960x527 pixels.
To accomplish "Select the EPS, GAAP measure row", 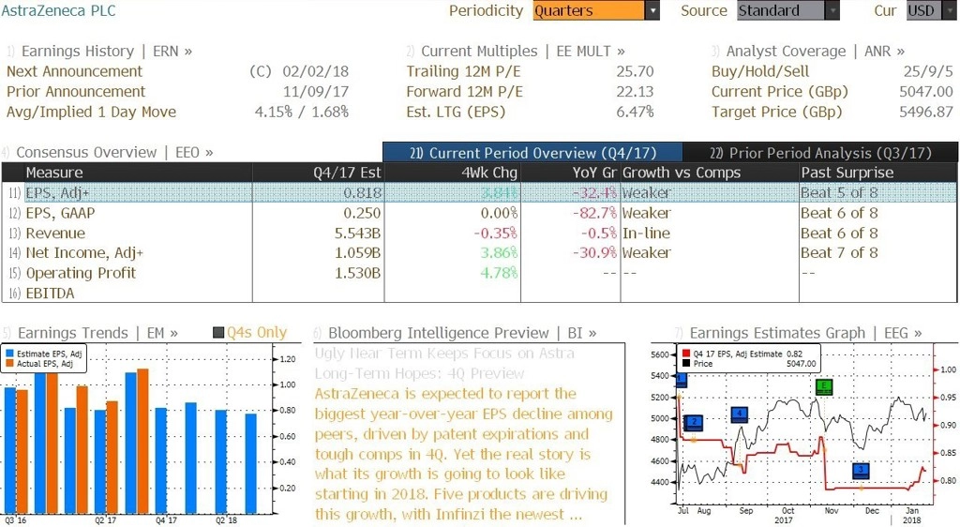I will pos(479,213).
